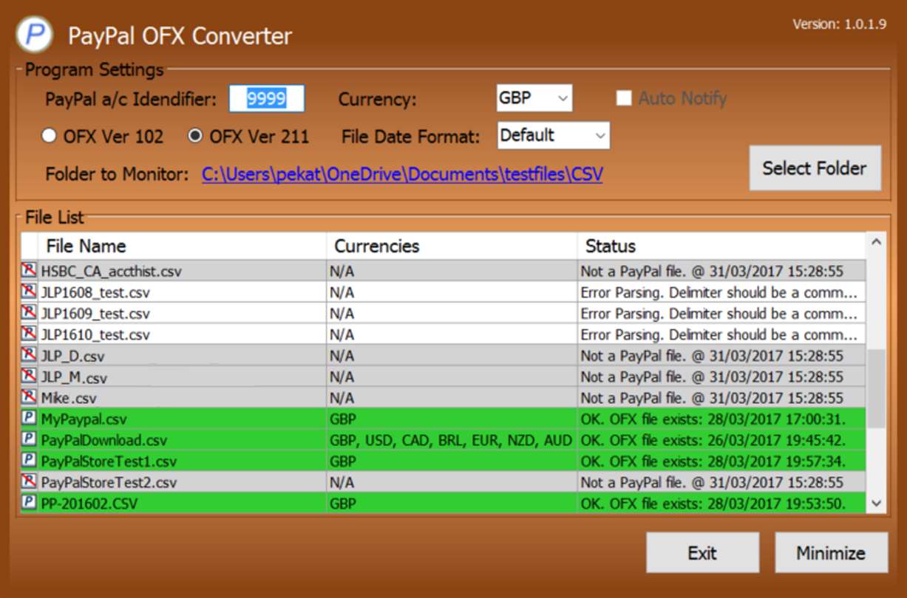Click the error icon beside JLP1610_test.csv
The image size is (907, 598).
(x=29, y=334)
